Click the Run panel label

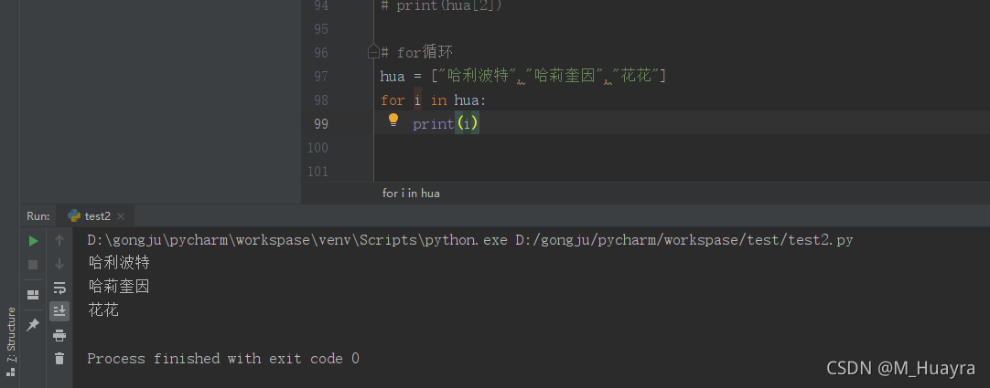click(x=38, y=216)
